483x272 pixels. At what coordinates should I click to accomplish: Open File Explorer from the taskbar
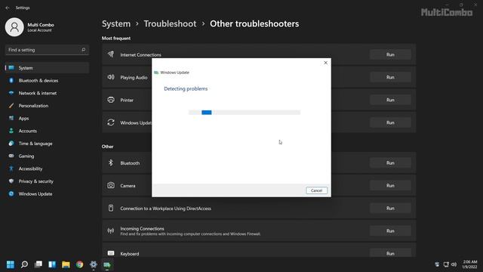(x=66, y=264)
